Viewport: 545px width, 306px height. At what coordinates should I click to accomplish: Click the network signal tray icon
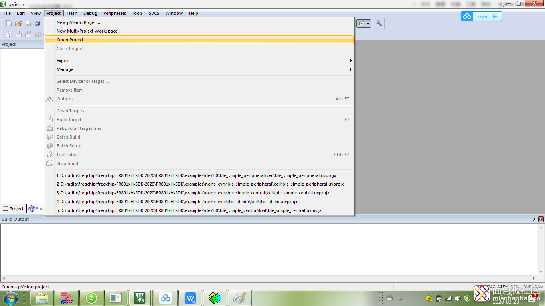448,298
